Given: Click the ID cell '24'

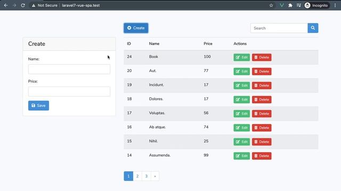Looking at the screenshot, I should coord(129,57).
